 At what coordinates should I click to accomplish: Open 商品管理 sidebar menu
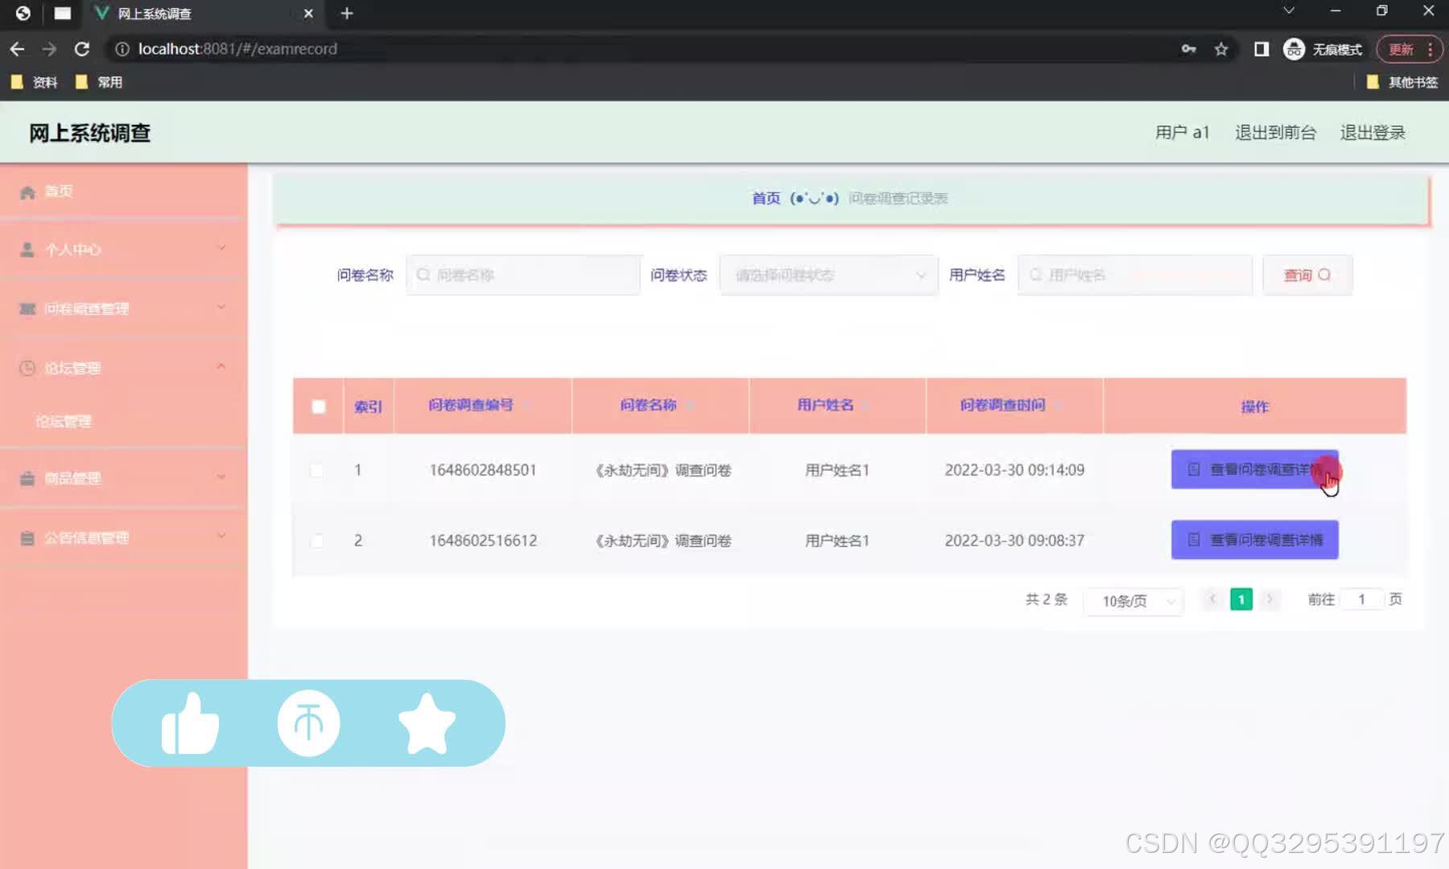coord(123,479)
